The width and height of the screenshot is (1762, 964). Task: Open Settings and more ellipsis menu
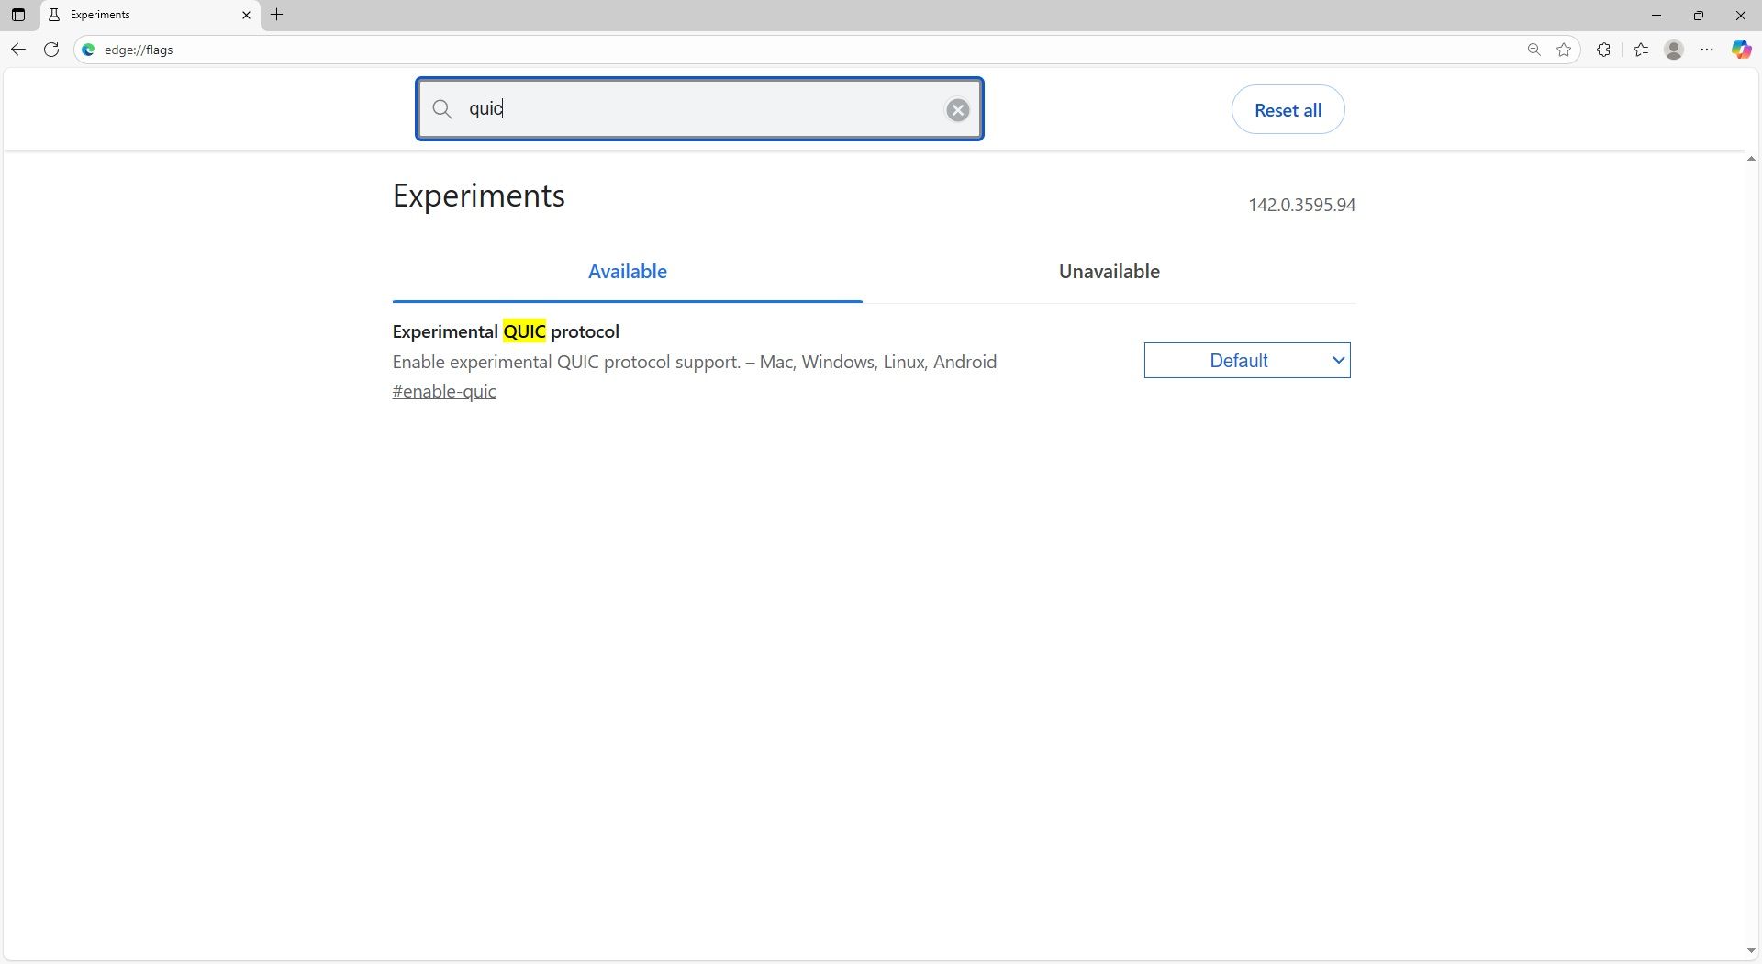click(x=1707, y=50)
